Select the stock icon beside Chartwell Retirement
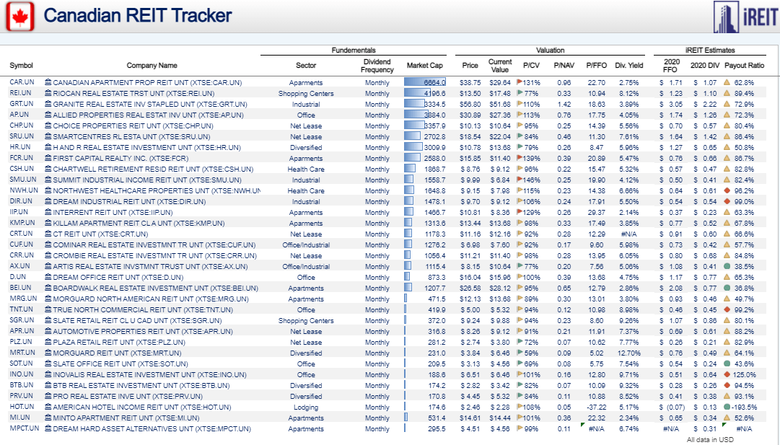The image size is (780, 445). coord(48,169)
